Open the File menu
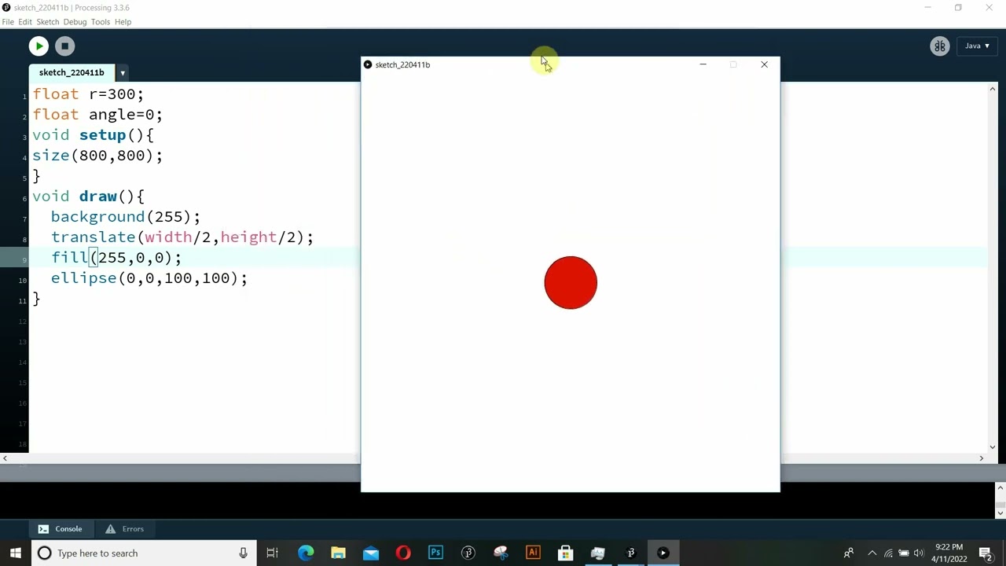This screenshot has height=566, width=1006. point(8,22)
